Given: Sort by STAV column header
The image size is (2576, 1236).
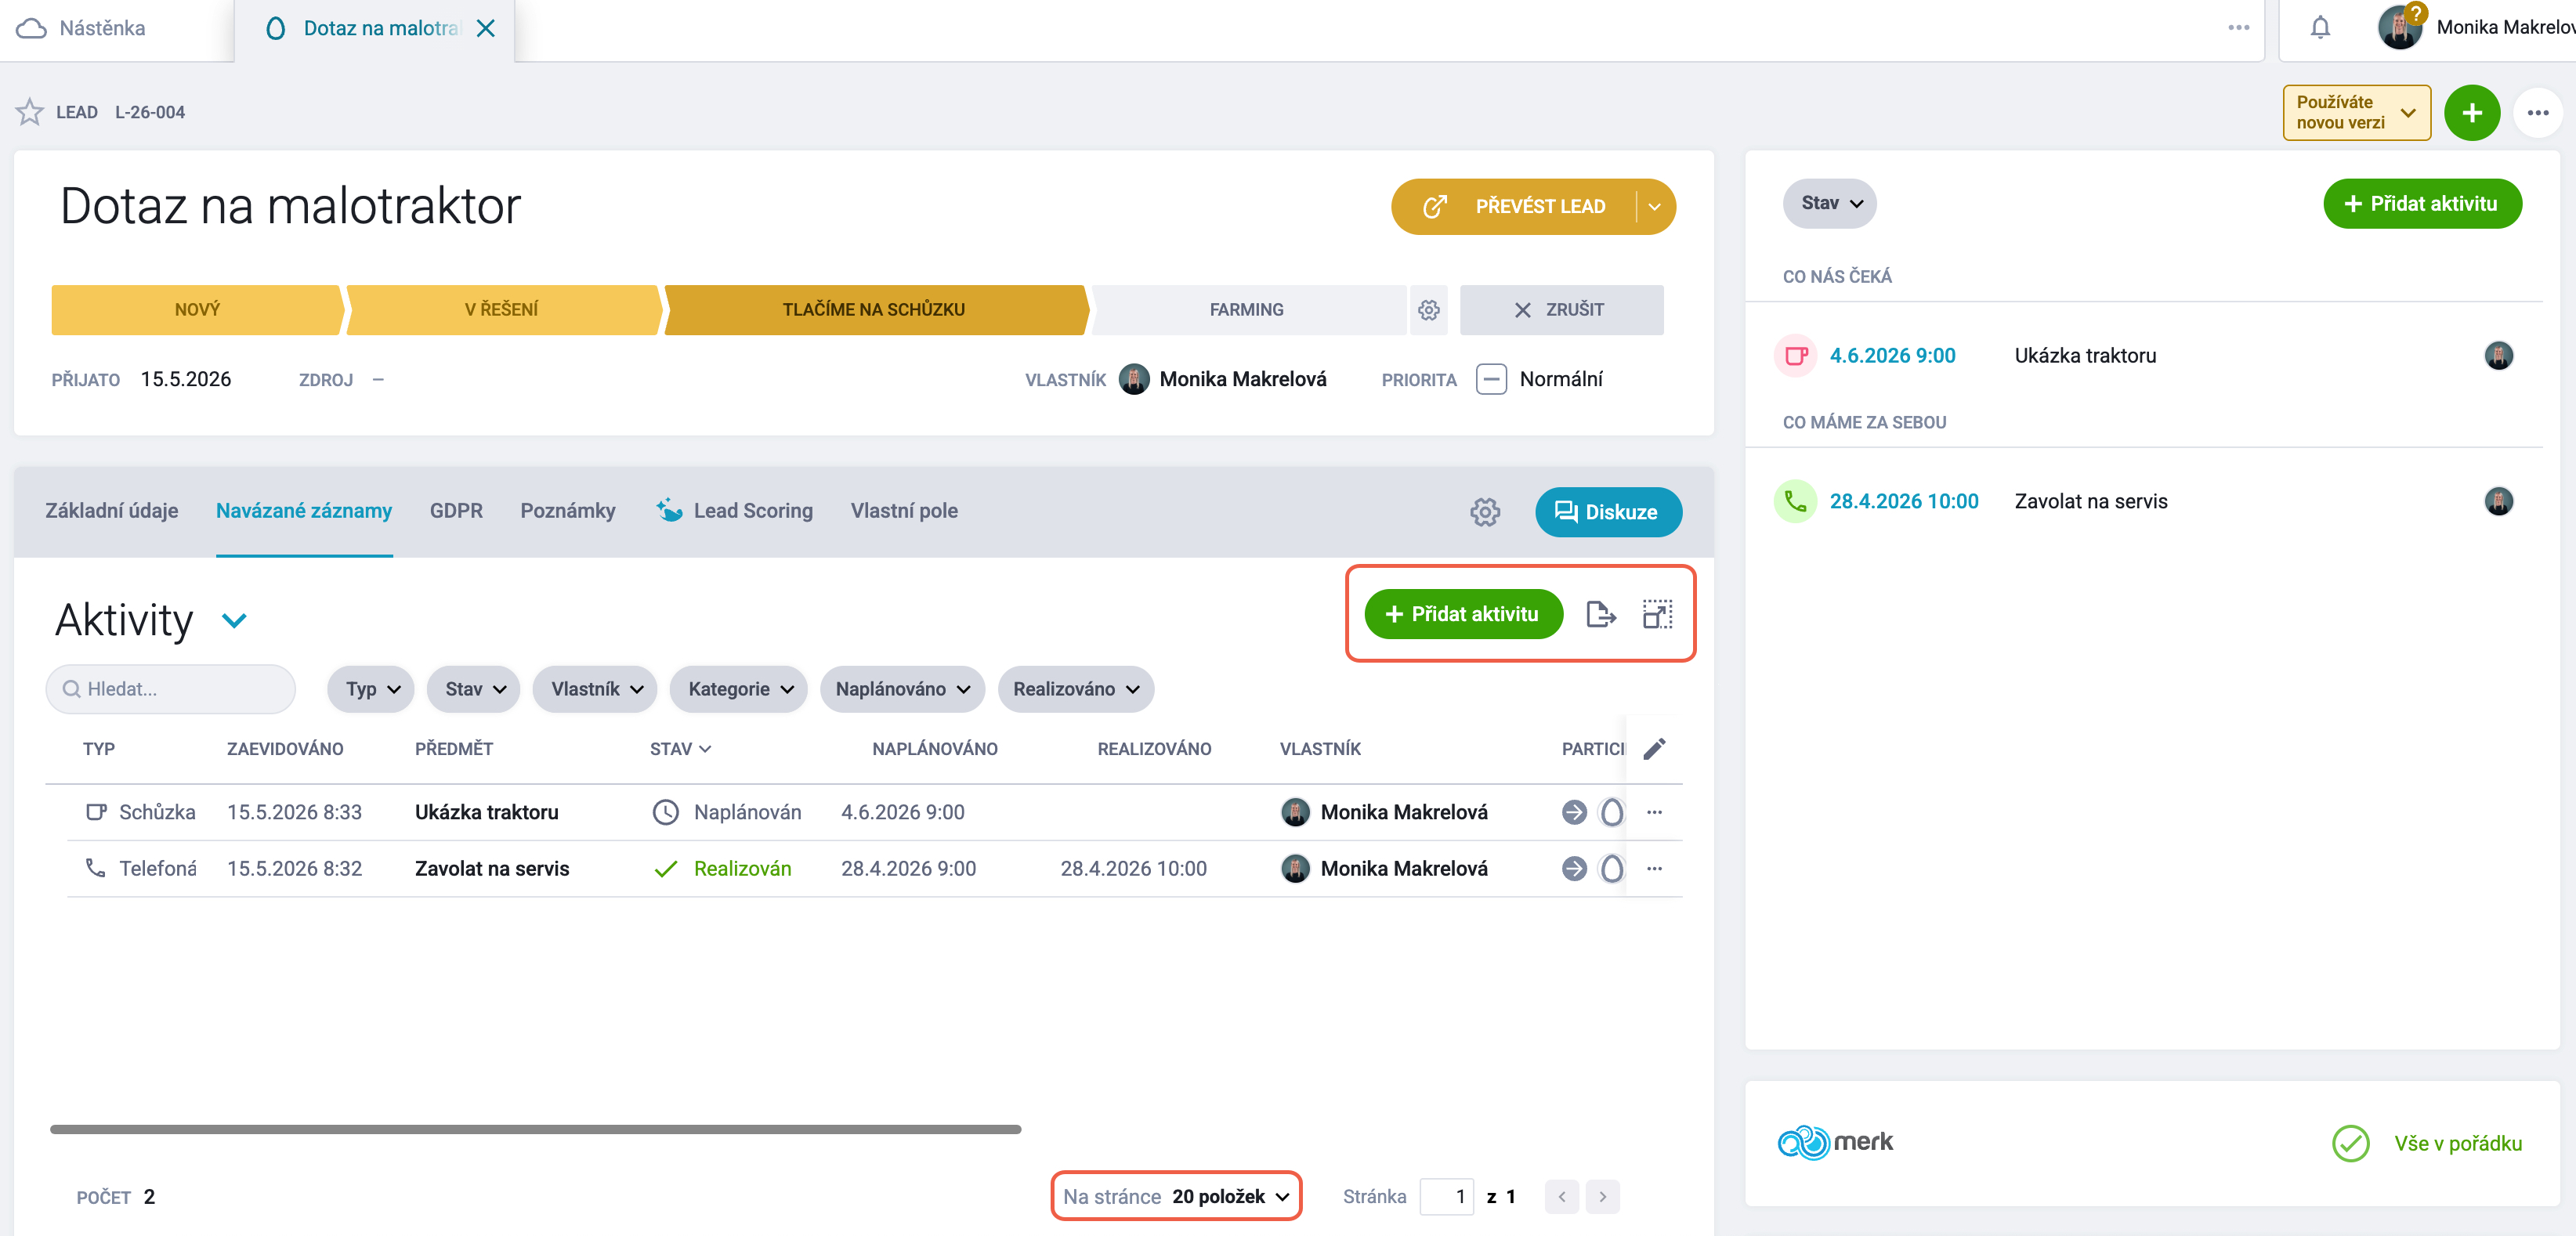Looking at the screenshot, I should click(x=679, y=749).
